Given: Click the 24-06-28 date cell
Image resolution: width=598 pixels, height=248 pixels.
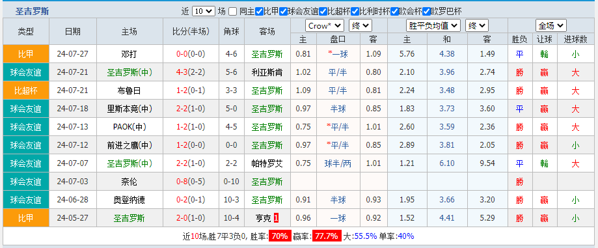Looking at the screenshot, I should coord(72,200).
